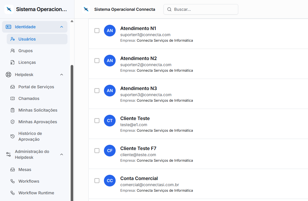Click the Histórico de Aprovação history icon
This screenshot has width=308, height=201.
click(13, 136)
